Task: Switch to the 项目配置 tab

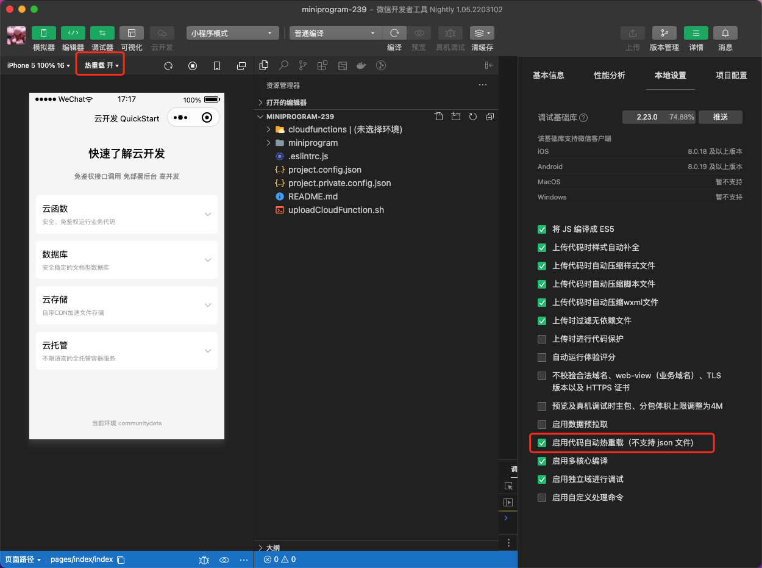Action: pyautogui.click(x=731, y=75)
